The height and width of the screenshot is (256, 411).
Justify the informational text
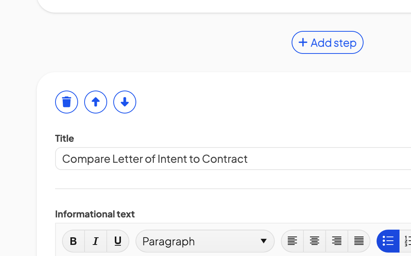pyautogui.click(x=359, y=241)
